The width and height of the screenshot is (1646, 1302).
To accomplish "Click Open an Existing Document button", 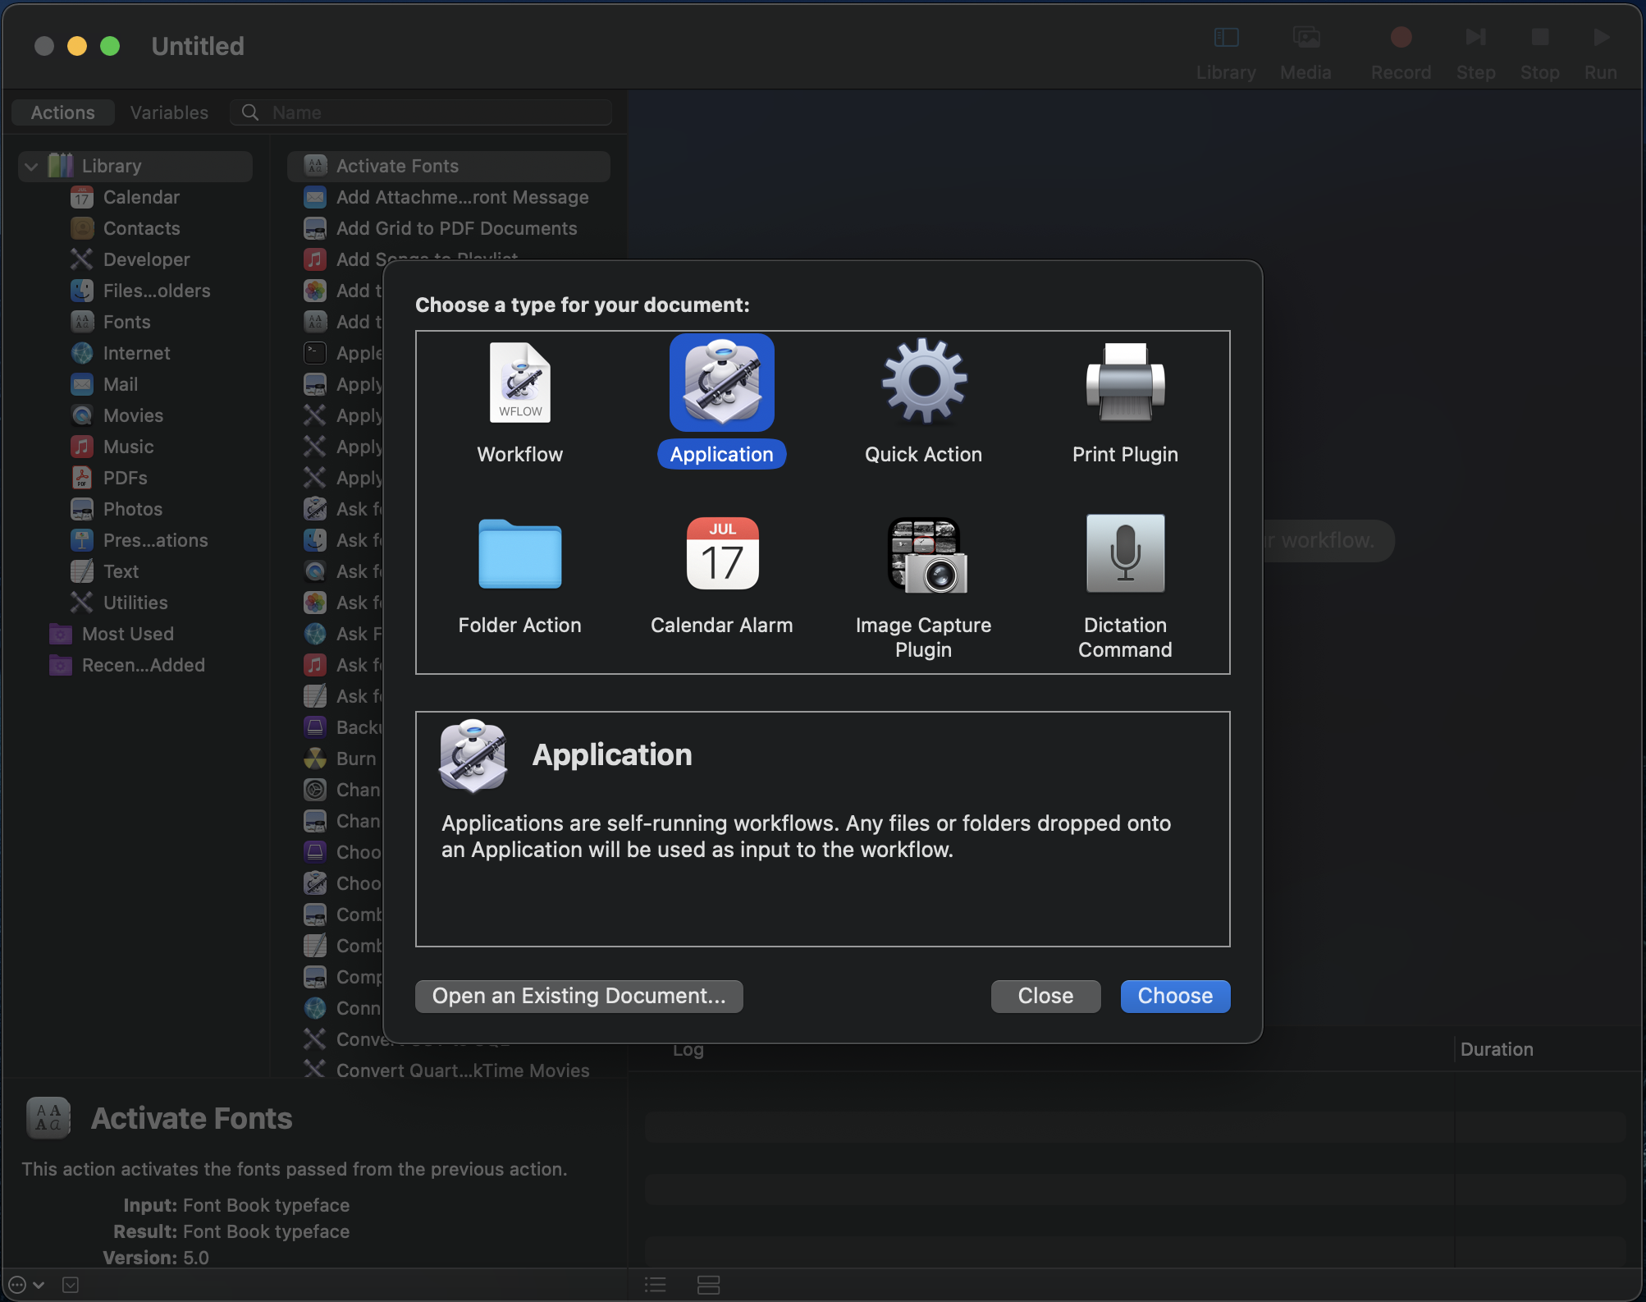I will pos(578,996).
